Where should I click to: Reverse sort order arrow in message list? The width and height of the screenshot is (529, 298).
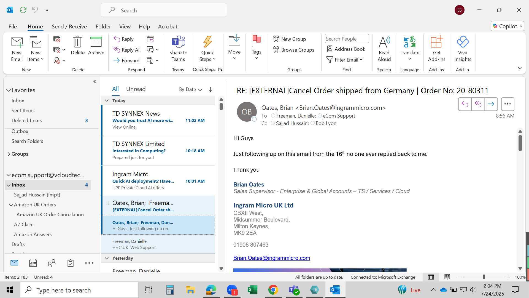(x=210, y=89)
